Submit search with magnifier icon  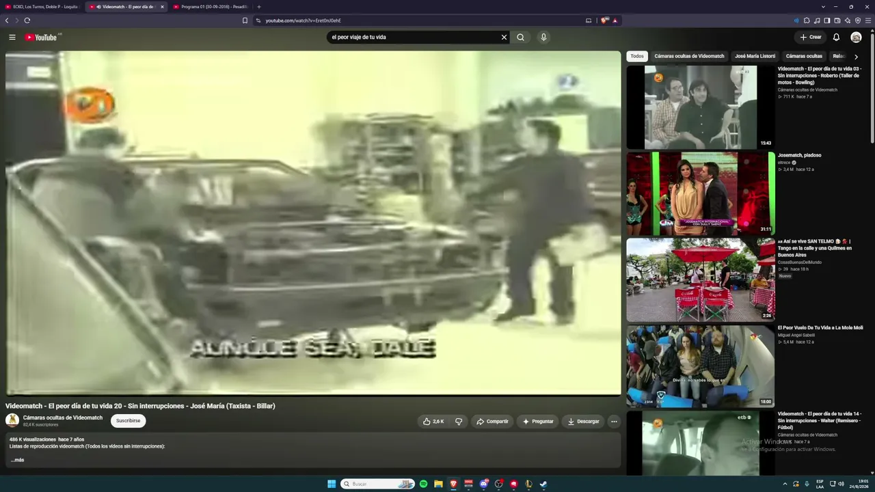pyautogui.click(x=520, y=38)
